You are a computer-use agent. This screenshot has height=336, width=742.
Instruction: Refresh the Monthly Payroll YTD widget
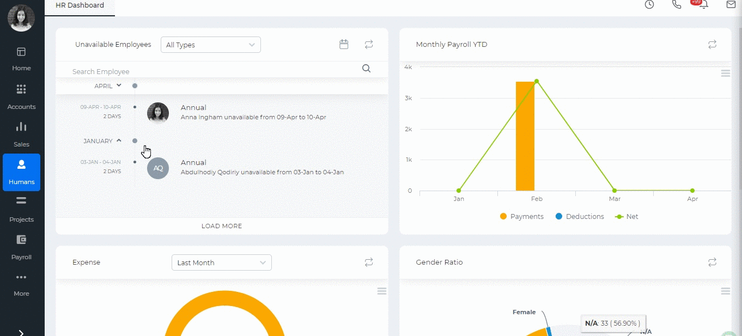(x=712, y=45)
